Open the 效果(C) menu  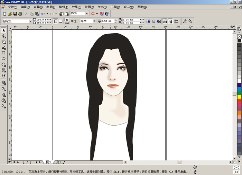[x=76, y=7]
